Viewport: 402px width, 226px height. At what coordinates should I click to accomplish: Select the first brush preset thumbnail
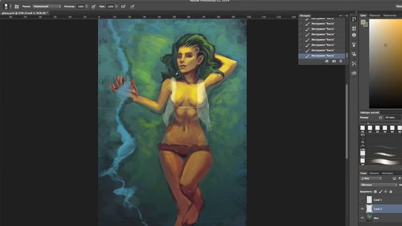pyautogui.click(x=362, y=127)
